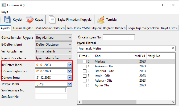Open the Kayıt menu
179x106 pixels.
[x=5, y=12]
